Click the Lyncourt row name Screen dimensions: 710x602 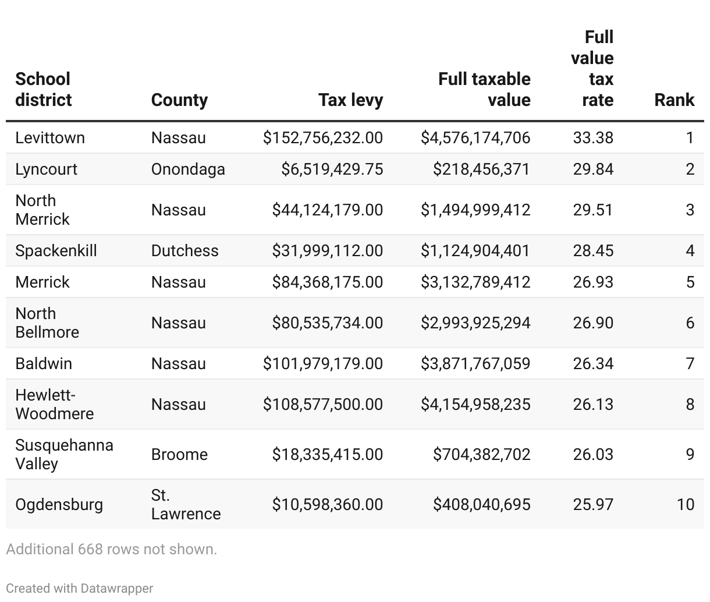point(46,169)
